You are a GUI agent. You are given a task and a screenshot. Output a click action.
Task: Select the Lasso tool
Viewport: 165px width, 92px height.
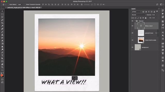coord(2,17)
